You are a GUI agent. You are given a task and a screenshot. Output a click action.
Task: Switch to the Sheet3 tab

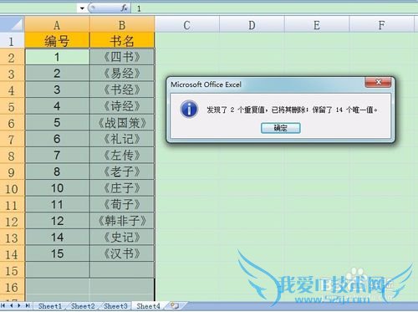pos(115,306)
